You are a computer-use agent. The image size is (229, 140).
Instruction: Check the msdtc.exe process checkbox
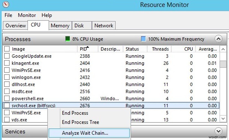(7, 91)
